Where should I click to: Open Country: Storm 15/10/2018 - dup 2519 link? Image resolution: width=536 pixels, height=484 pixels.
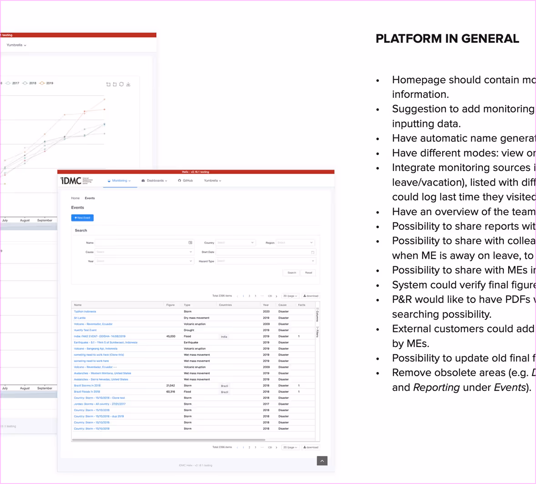pos(99,416)
